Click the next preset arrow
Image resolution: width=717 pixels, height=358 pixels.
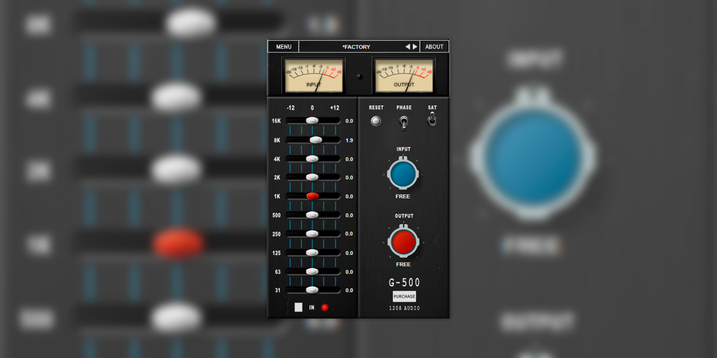coord(415,46)
